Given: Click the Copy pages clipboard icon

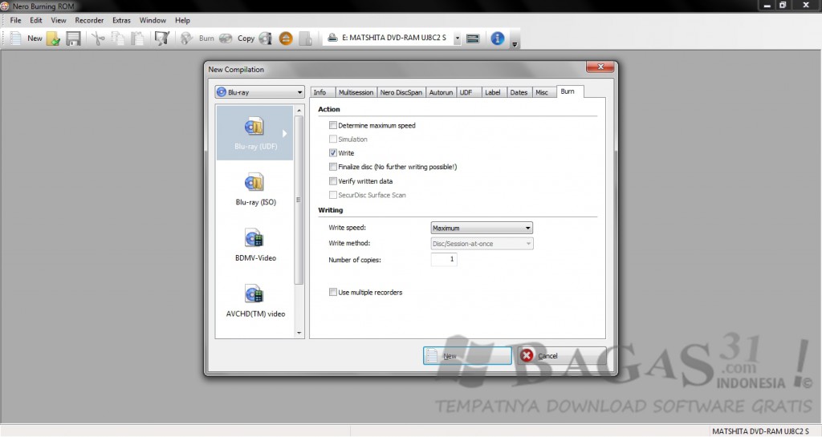Looking at the screenshot, I should tap(118, 38).
